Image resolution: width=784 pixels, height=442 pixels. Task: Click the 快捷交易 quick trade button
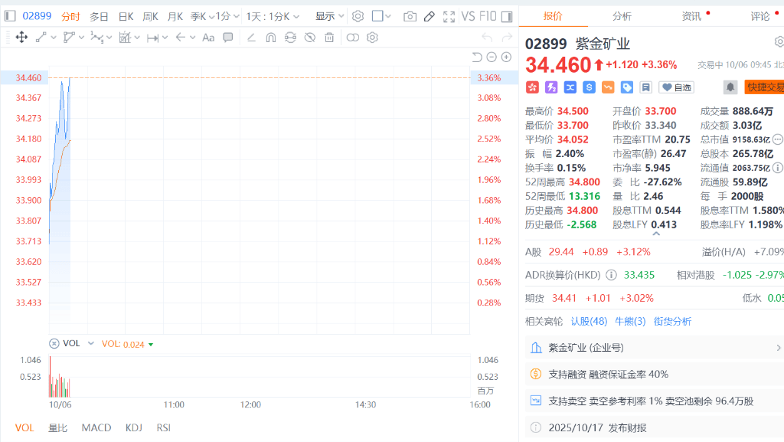(x=765, y=87)
